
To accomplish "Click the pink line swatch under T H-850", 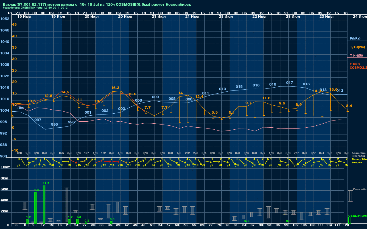I will pyautogui.click(x=357, y=58).
